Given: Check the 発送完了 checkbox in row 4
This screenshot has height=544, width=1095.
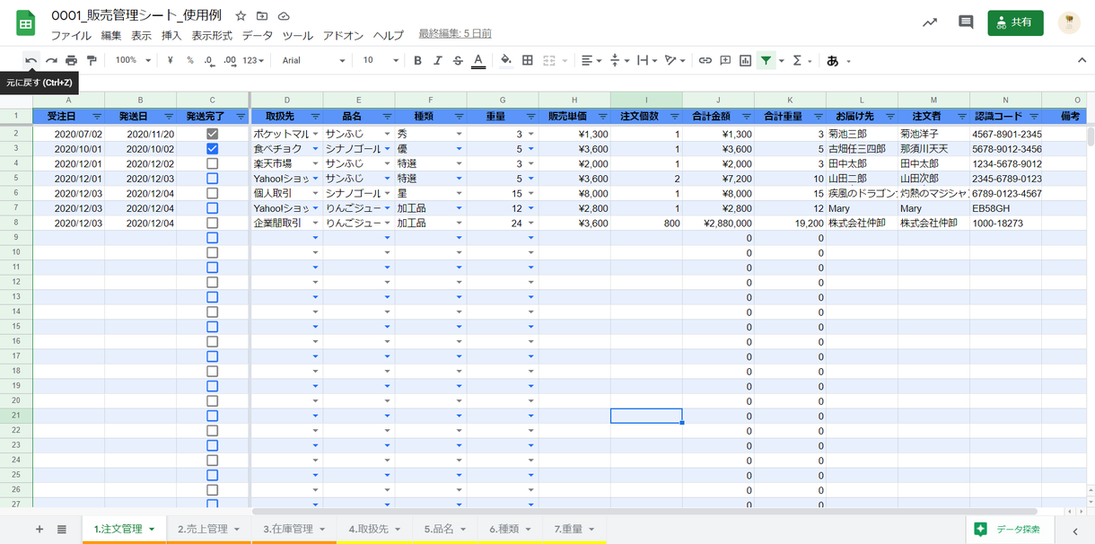Looking at the screenshot, I should pos(213,163).
